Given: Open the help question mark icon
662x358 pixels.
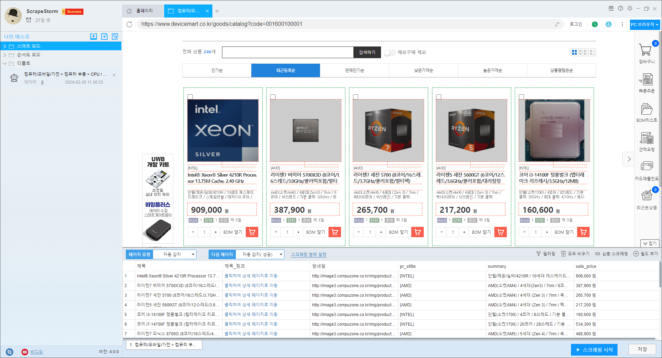Looking at the screenshot, I should 621,8.
